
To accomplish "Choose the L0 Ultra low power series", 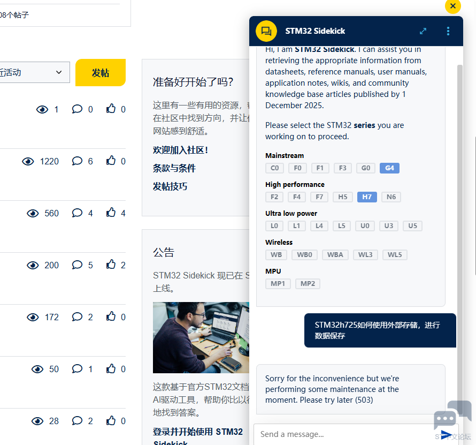I will point(274,226).
